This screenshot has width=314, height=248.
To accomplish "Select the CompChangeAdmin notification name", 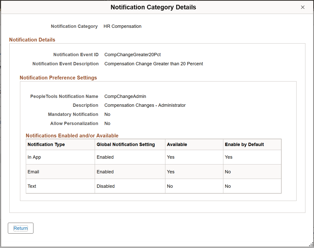I will (125, 96).
